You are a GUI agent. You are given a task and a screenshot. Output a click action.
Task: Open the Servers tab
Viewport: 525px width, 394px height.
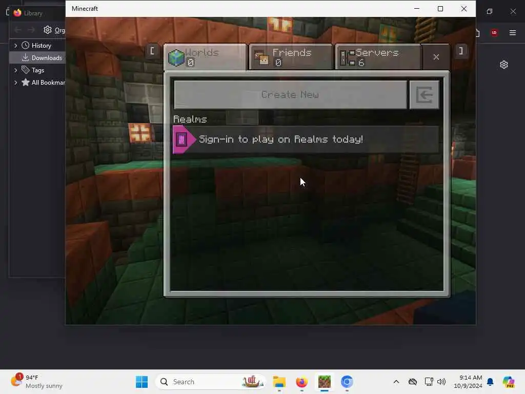378,57
